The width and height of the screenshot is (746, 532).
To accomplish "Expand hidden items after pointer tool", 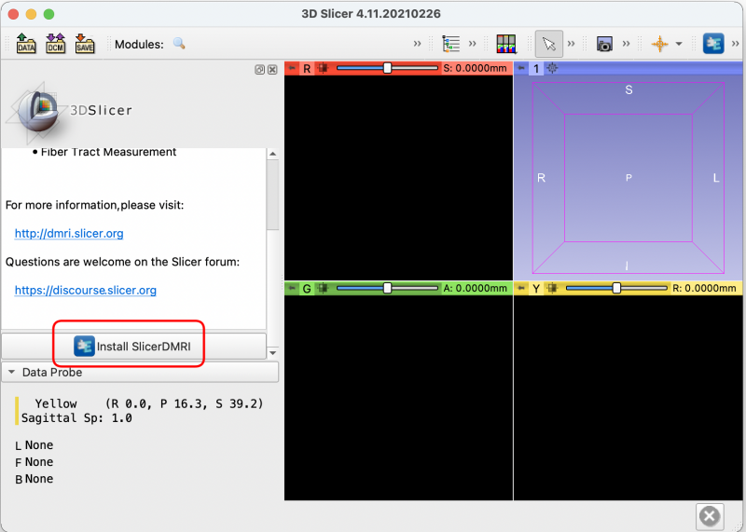I will [x=571, y=44].
